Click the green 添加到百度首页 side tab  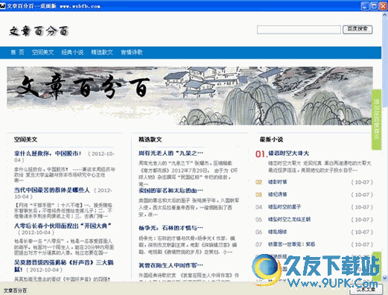pyautogui.click(x=376, y=120)
